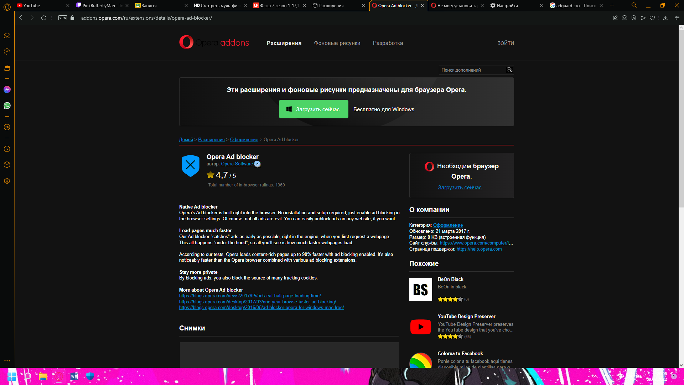684x385 pixels.
Task: Open Colorea tu Facebook extension title
Action: click(x=460, y=354)
